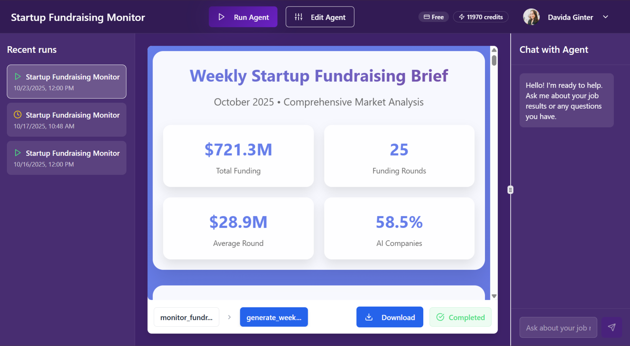
Task: Open the 10/23/2025 12:00 PM run
Action: [67, 82]
